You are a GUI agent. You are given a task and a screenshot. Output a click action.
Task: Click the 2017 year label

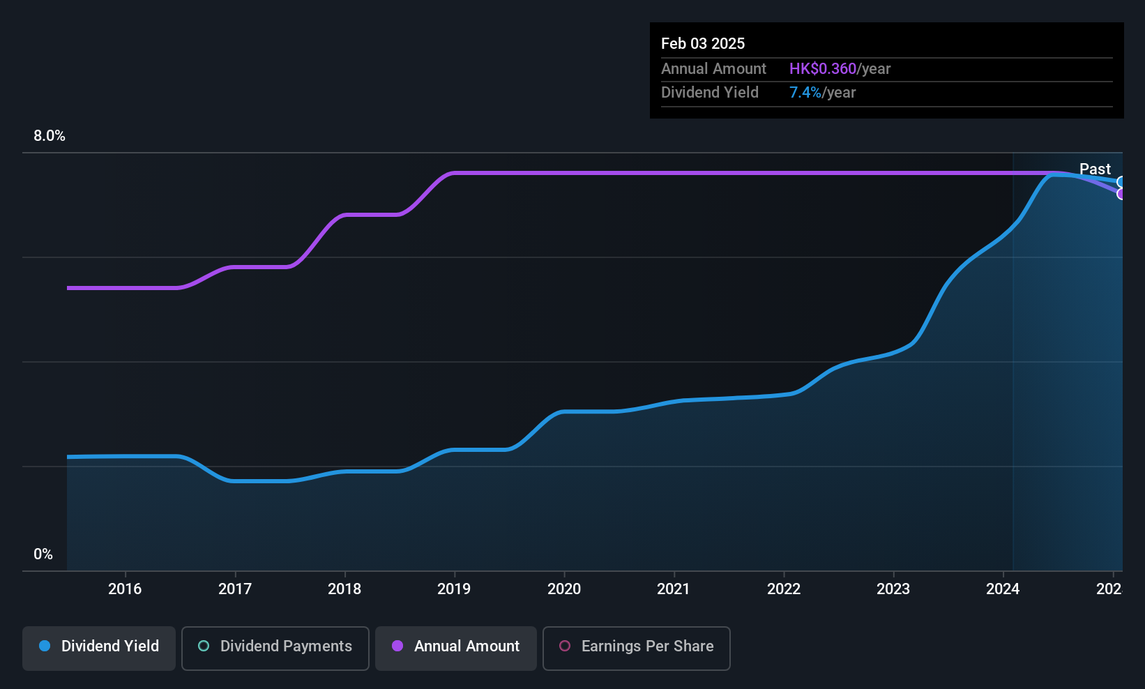click(x=235, y=589)
